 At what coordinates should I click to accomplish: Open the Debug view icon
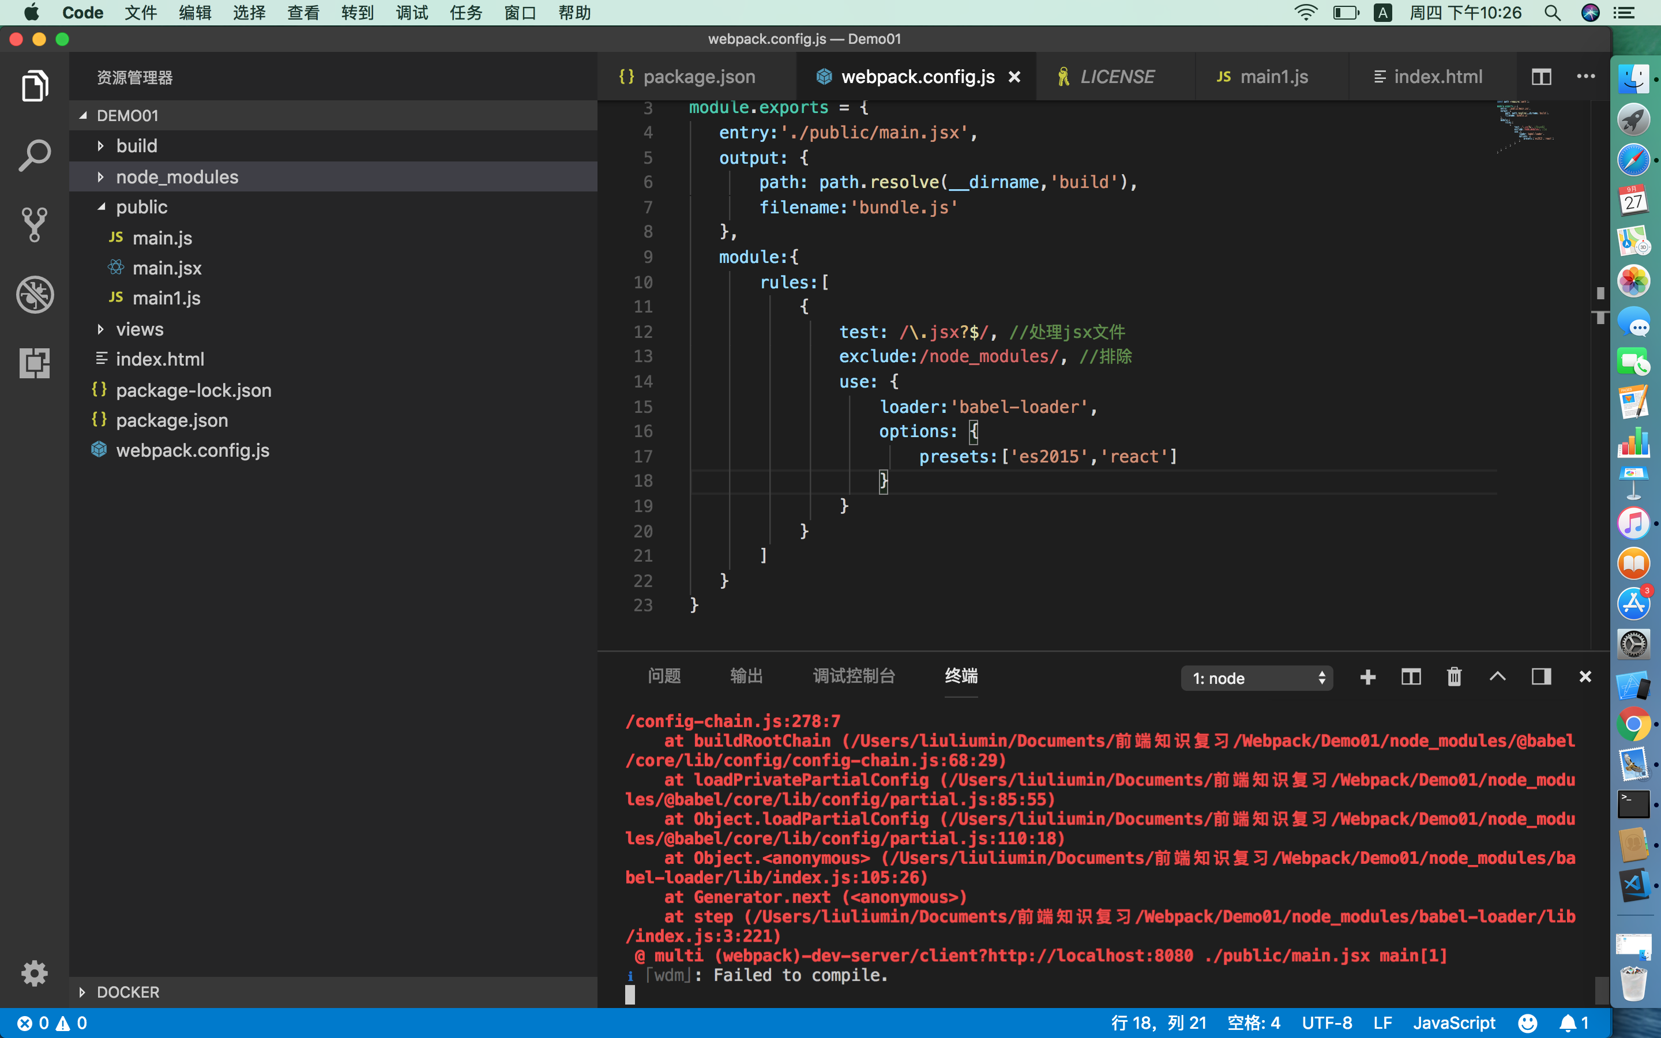(35, 295)
